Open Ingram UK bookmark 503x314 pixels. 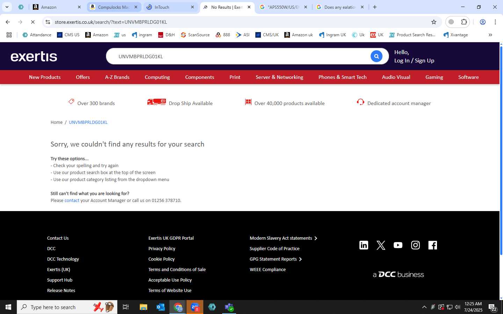[333, 35]
